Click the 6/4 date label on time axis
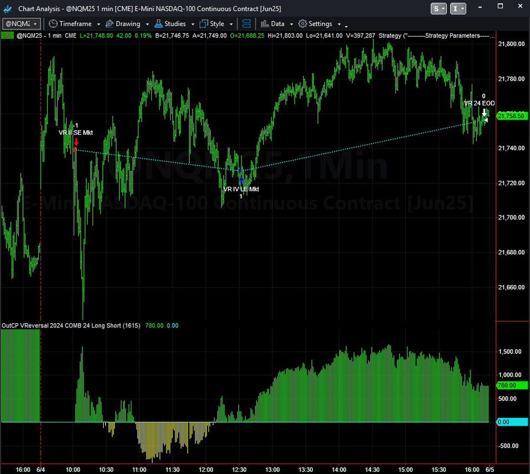Screen dimensions: 530x474 coord(41,470)
